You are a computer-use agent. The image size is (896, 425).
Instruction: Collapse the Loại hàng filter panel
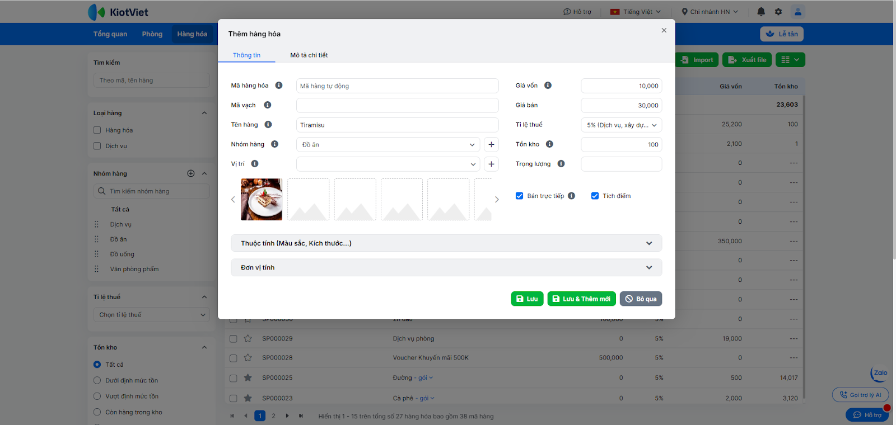point(204,113)
